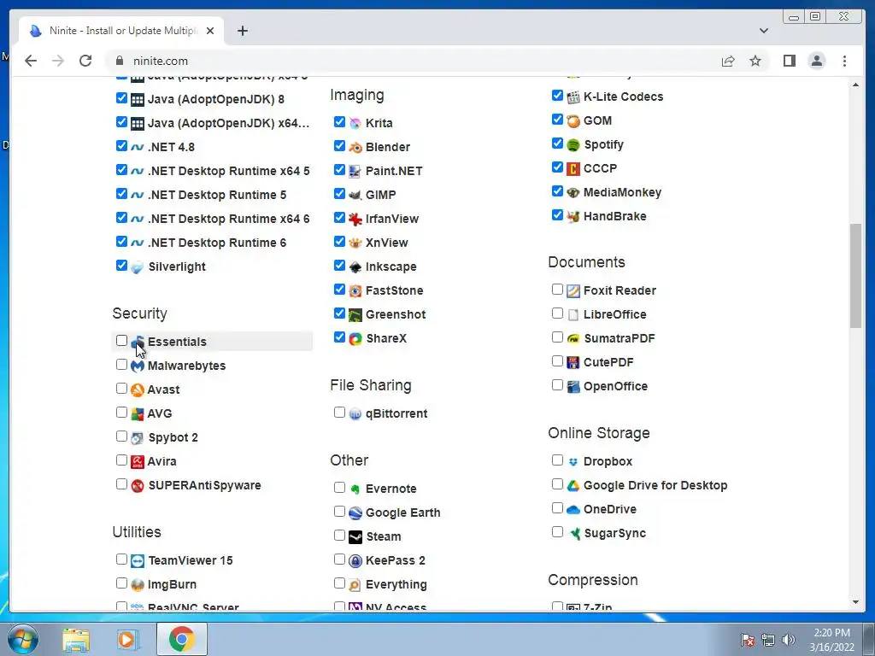Click the OpenOffice label

pos(615,387)
